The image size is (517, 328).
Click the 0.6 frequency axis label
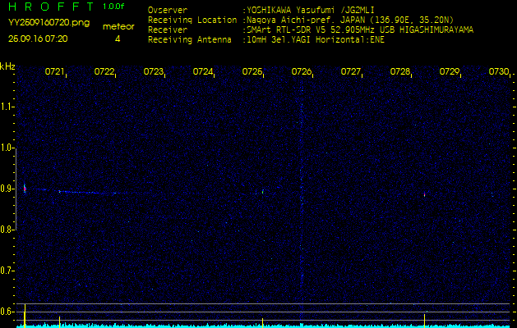[x=7, y=312]
